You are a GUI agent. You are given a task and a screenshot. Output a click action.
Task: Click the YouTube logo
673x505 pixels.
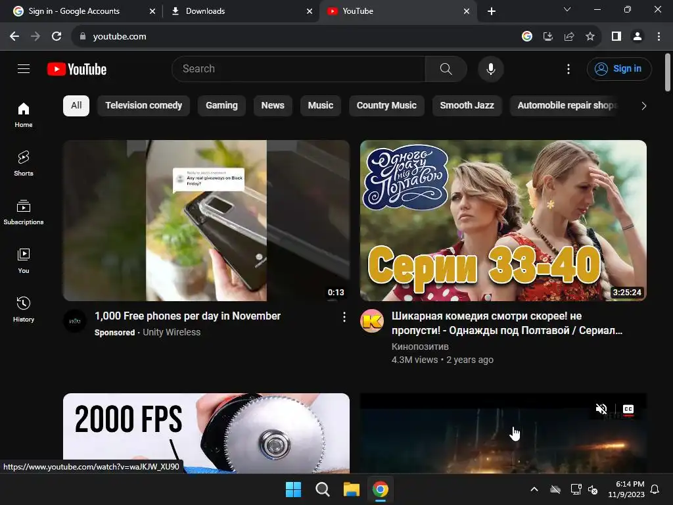tap(77, 69)
